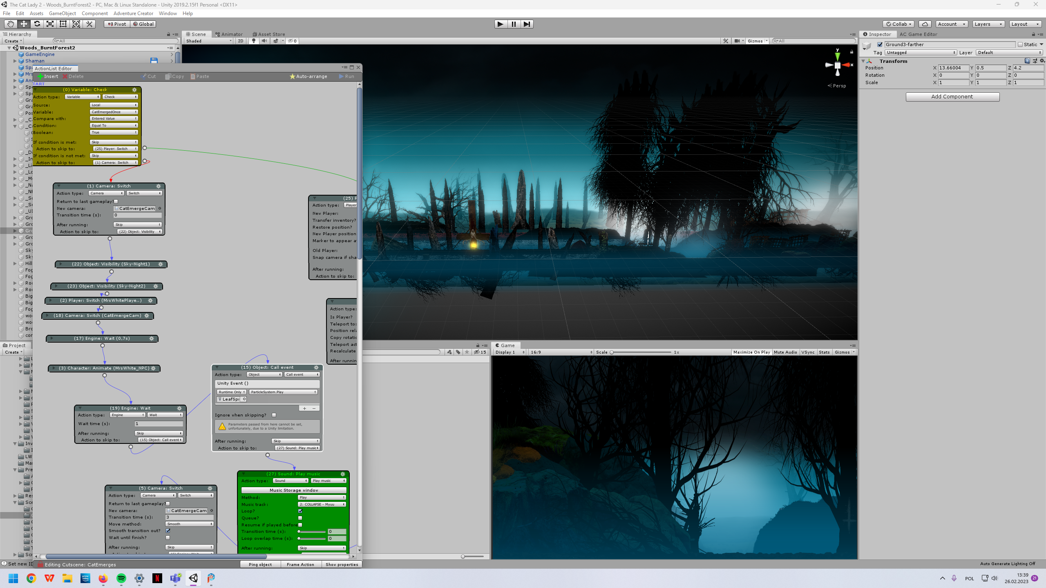The image size is (1046, 588).
Task: Select the Rotate tool
Action: click(37, 24)
